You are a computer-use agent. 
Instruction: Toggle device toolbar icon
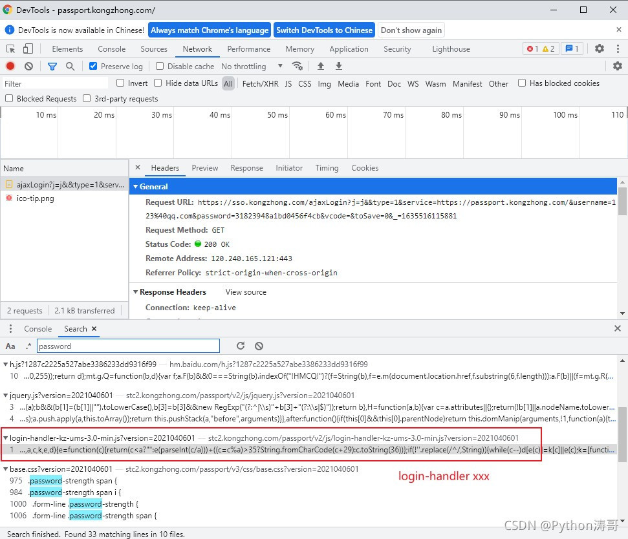(x=28, y=49)
